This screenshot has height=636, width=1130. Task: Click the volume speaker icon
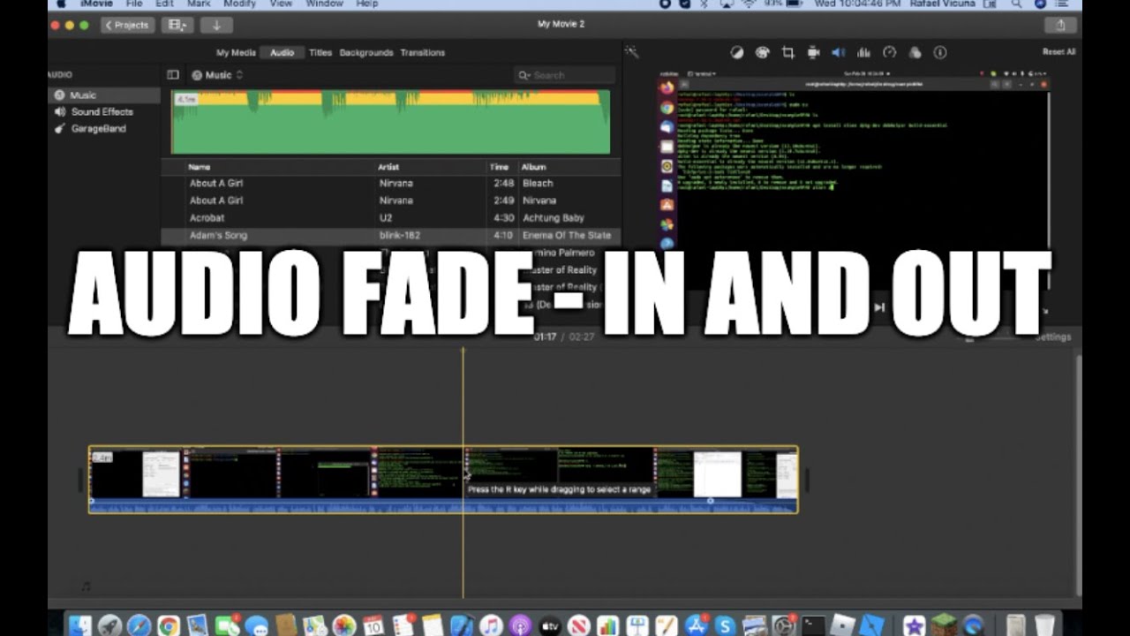838,52
